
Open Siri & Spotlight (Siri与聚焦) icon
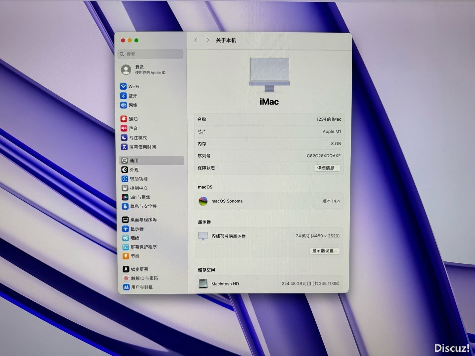[125, 197]
